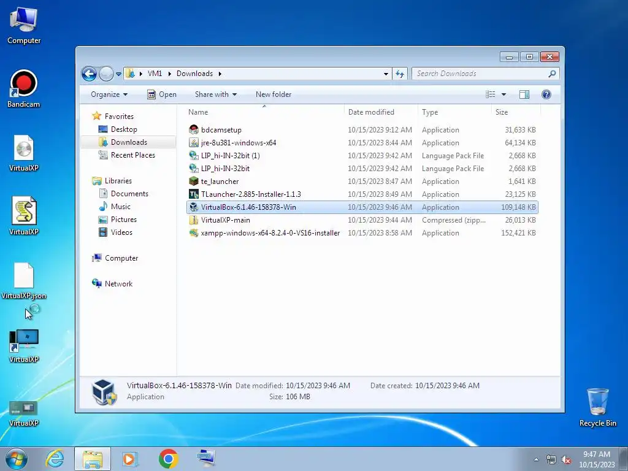
Task: Expand the VM1 breadcrumb arrow
Action: (x=169, y=74)
